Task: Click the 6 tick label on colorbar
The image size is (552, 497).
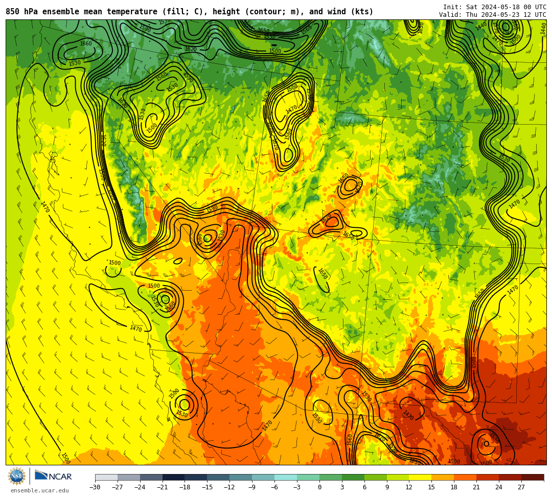Action: pos(364,487)
